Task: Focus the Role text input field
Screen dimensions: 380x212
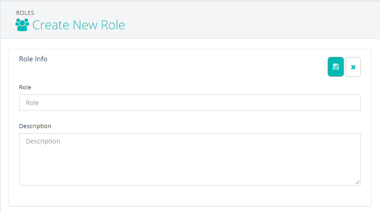Action: pos(190,103)
